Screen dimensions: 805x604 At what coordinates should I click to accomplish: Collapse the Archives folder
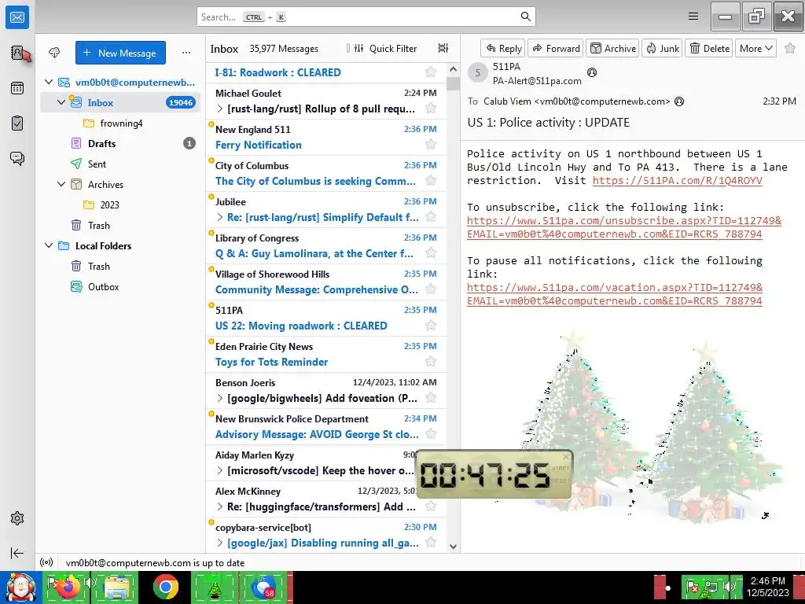61,184
